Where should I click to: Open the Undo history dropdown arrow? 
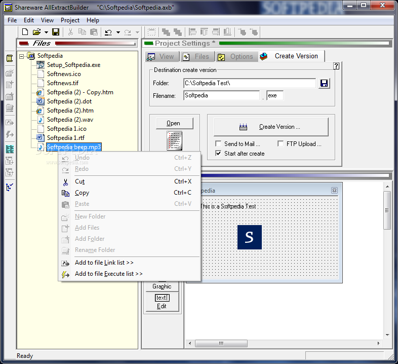tap(118, 32)
